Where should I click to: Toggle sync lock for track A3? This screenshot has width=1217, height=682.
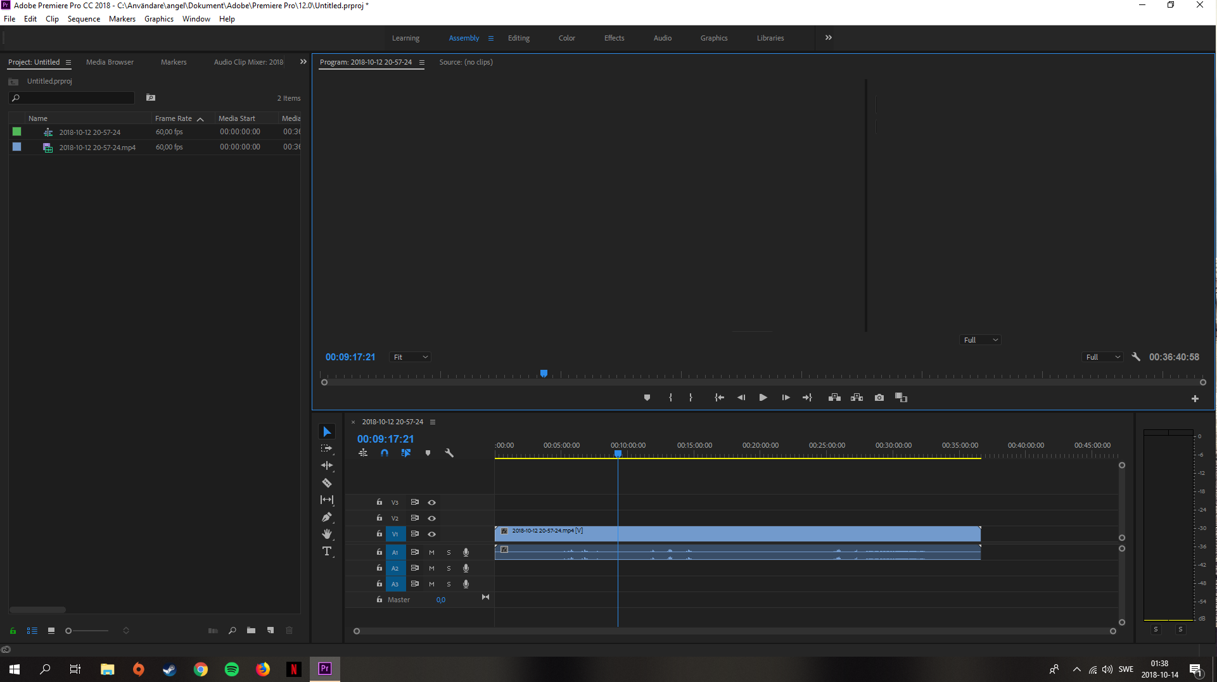tap(415, 584)
